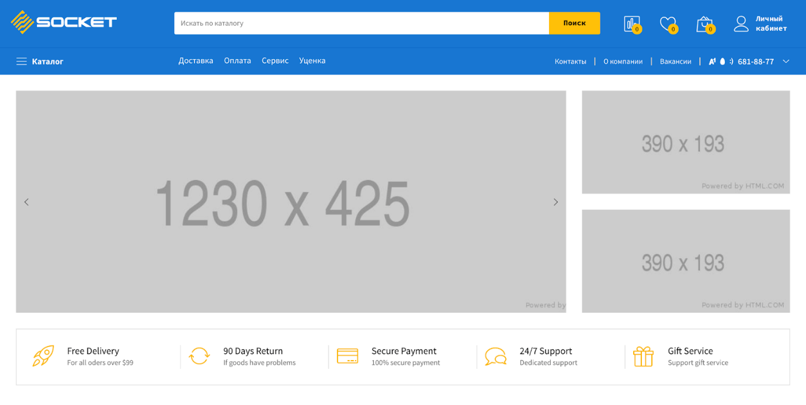Open the Оплата menu item

(237, 61)
